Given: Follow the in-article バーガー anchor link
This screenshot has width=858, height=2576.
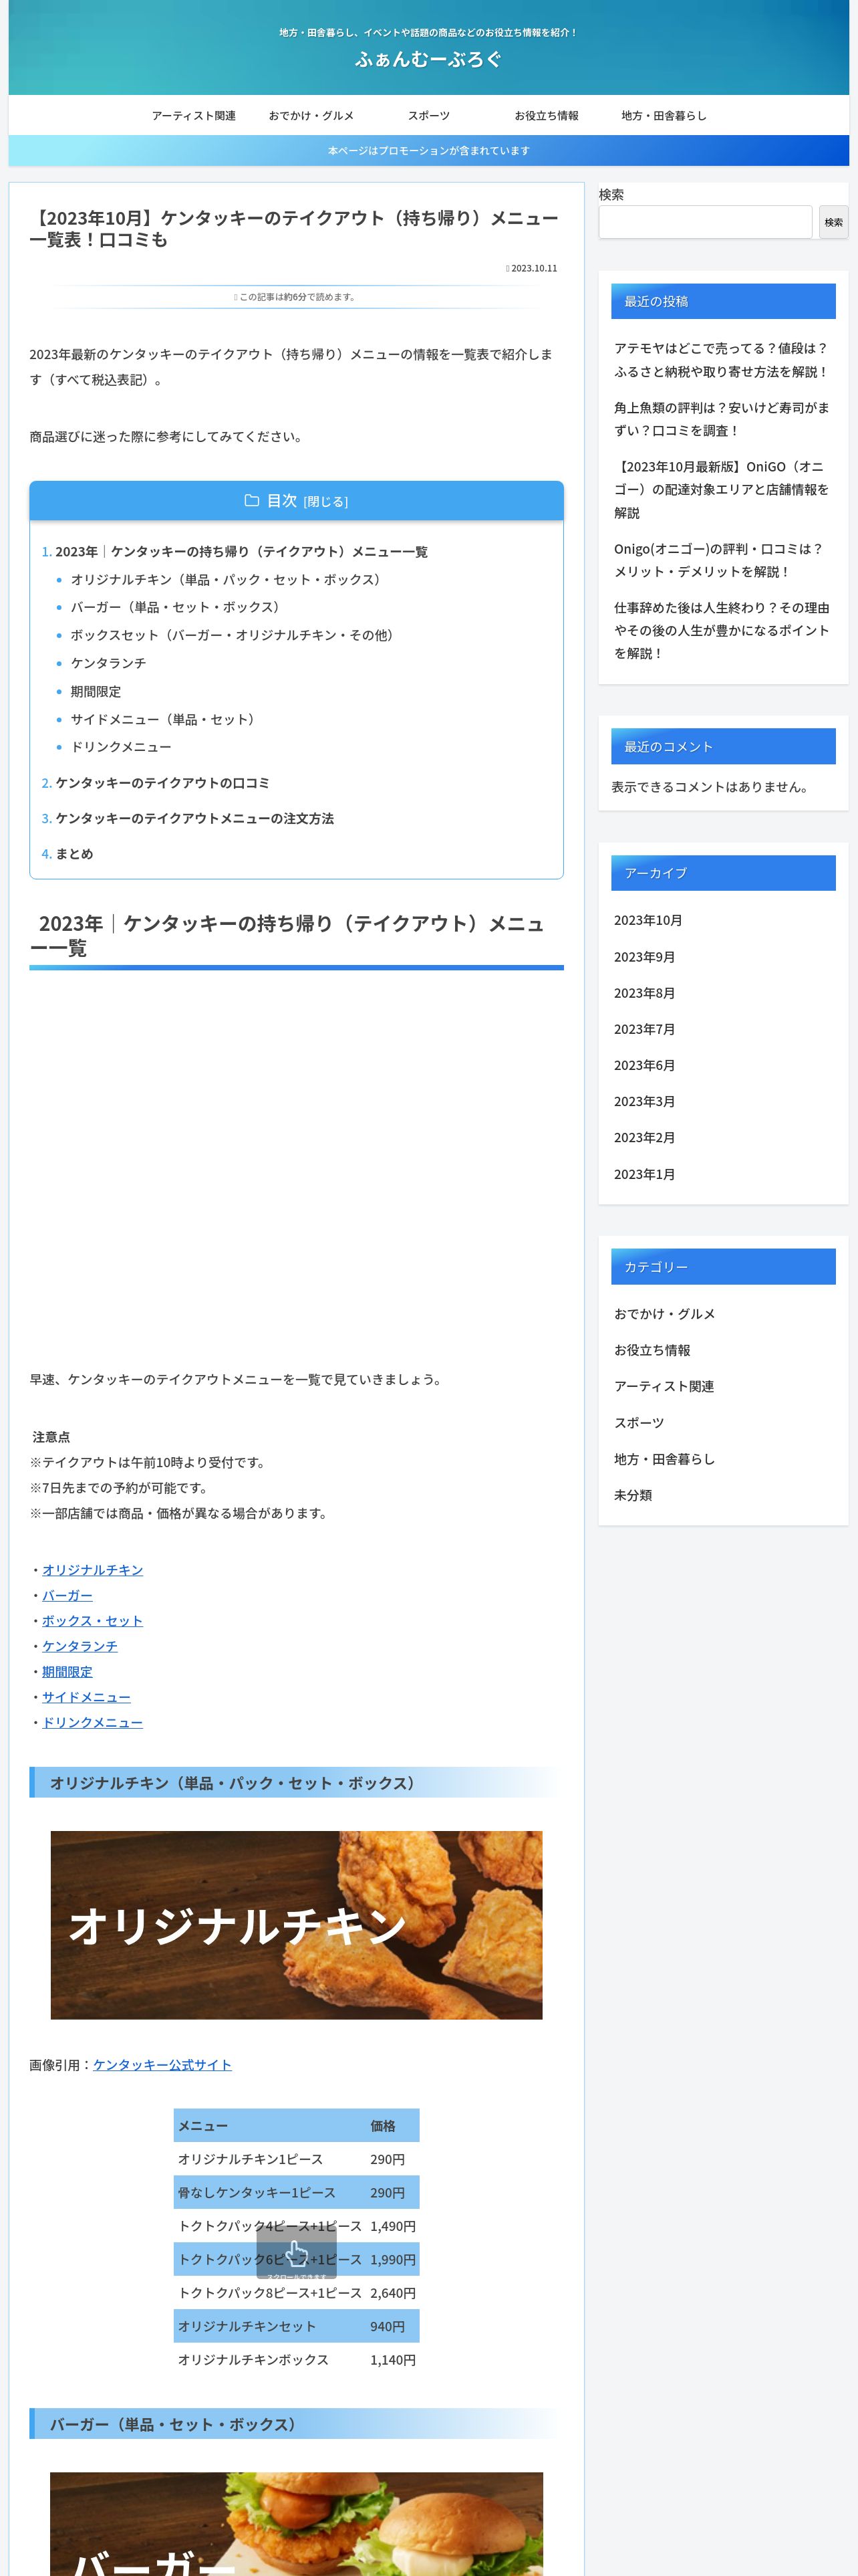Looking at the screenshot, I should pyautogui.click(x=67, y=1596).
